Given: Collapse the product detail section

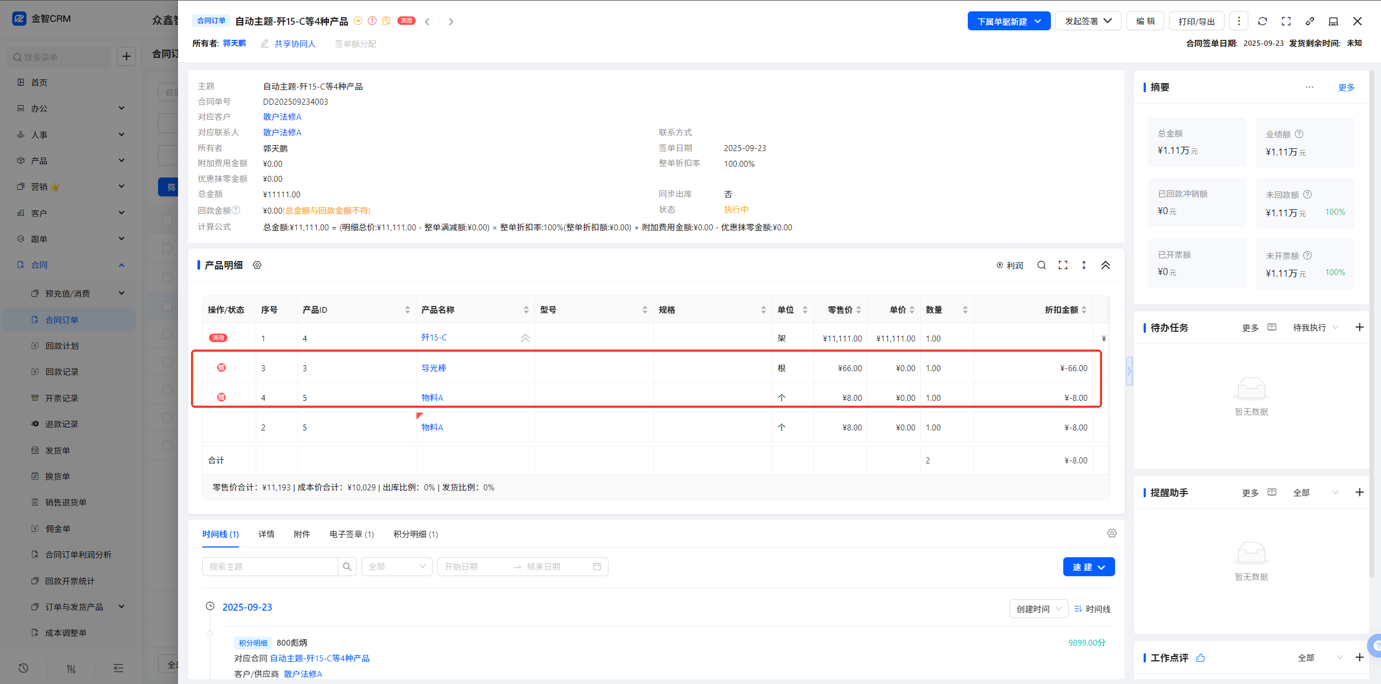Looking at the screenshot, I should 1105,265.
